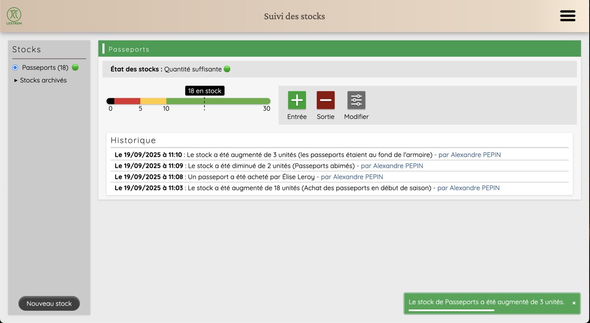Open the hamburger menu
590x323 pixels.
567,16
